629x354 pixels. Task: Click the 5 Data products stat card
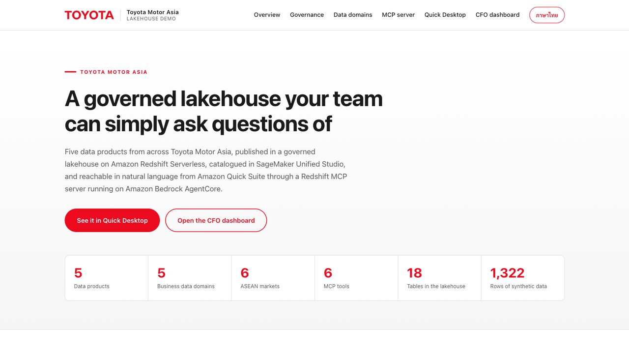[x=107, y=278]
